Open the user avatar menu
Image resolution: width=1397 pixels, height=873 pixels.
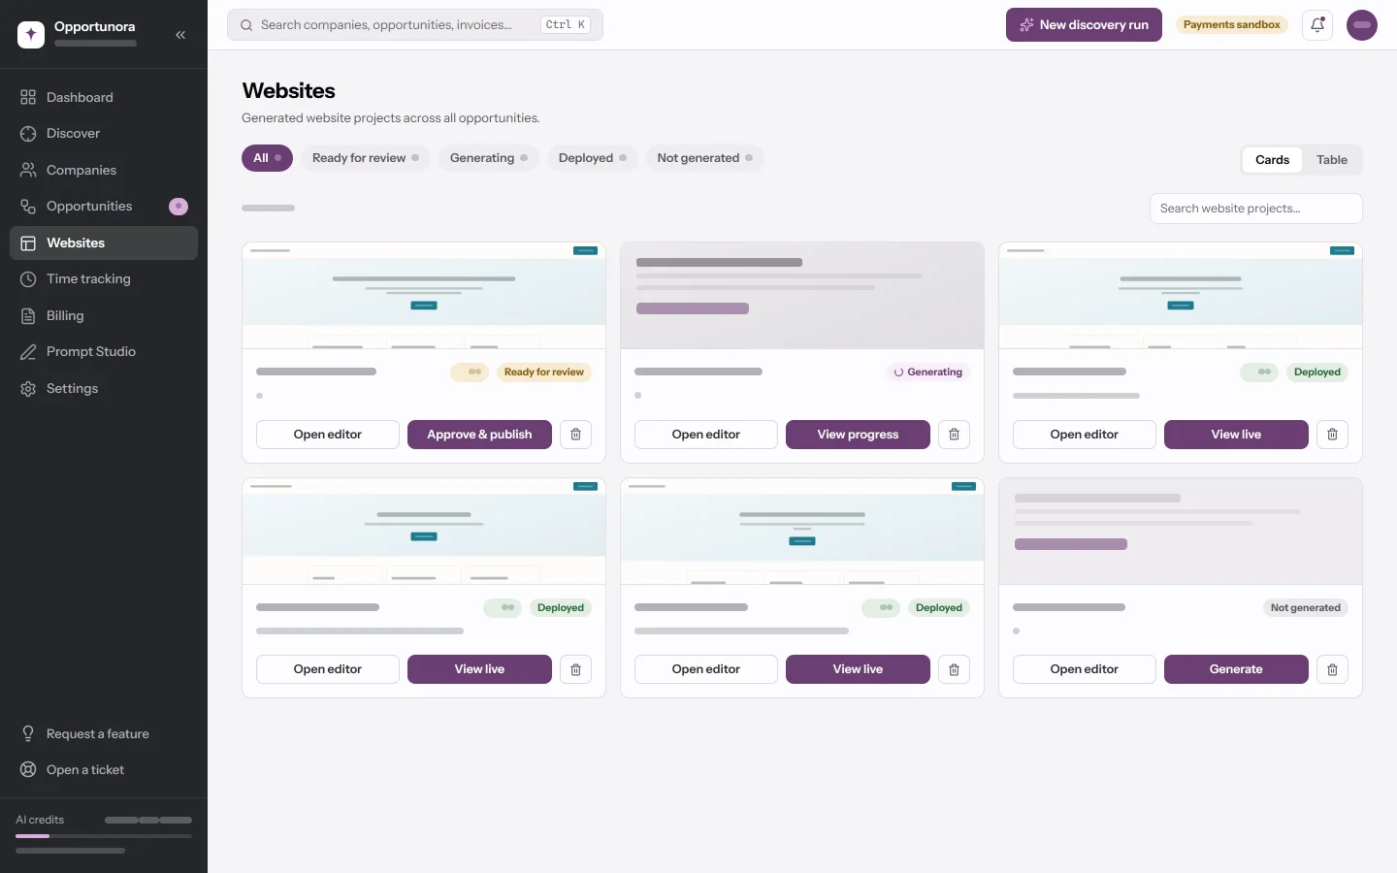pyautogui.click(x=1362, y=25)
